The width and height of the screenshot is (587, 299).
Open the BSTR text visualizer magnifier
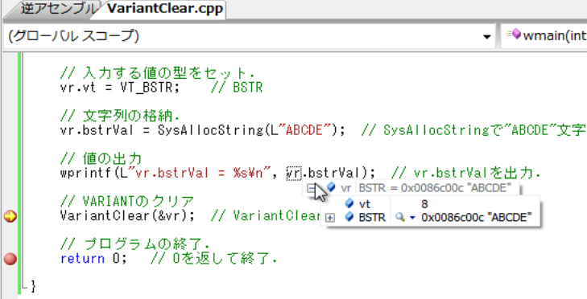tap(400, 217)
